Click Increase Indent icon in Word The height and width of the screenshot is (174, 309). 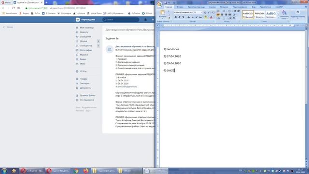click(239, 11)
